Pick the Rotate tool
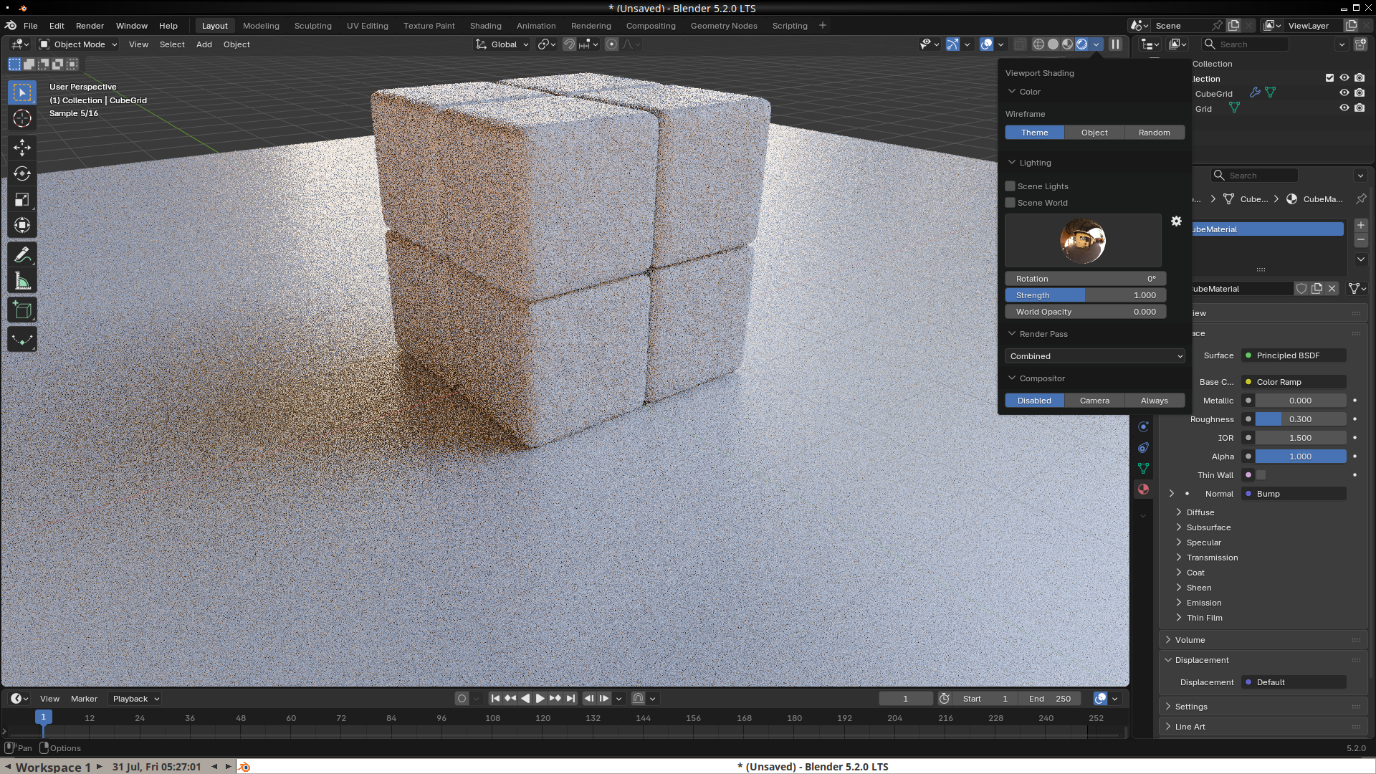The width and height of the screenshot is (1376, 774). pyautogui.click(x=22, y=173)
